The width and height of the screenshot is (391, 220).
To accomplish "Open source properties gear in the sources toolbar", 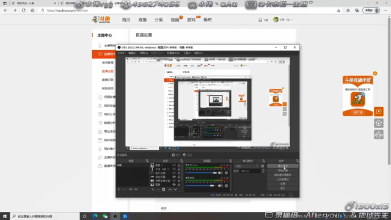I will [164, 189].
